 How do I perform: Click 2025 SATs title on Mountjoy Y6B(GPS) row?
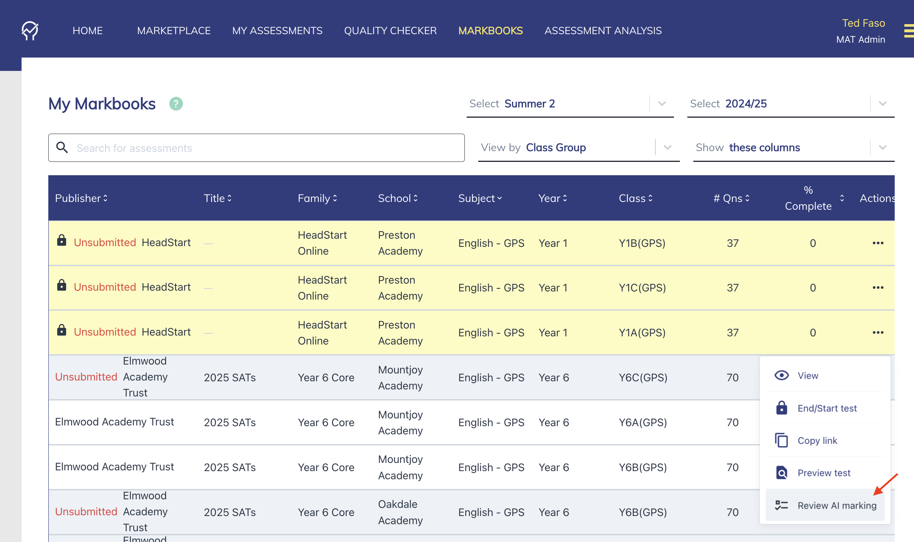point(230,467)
